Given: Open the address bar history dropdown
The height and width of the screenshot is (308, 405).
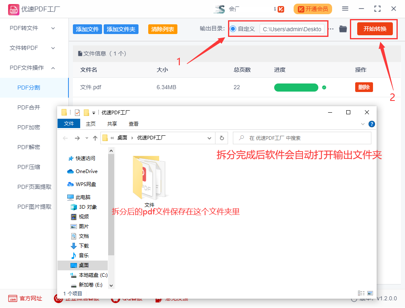Looking at the screenshot, I should point(209,138).
